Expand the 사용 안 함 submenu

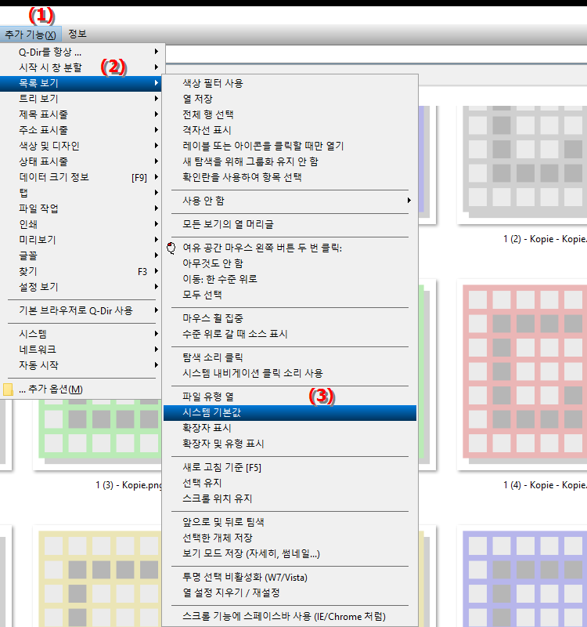coord(290,201)
